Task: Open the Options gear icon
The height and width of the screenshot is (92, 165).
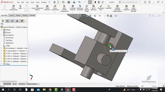Action: tap(103, 2)
